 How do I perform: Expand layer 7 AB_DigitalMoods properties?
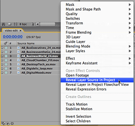pyautogui.click(x=2, y=72)
